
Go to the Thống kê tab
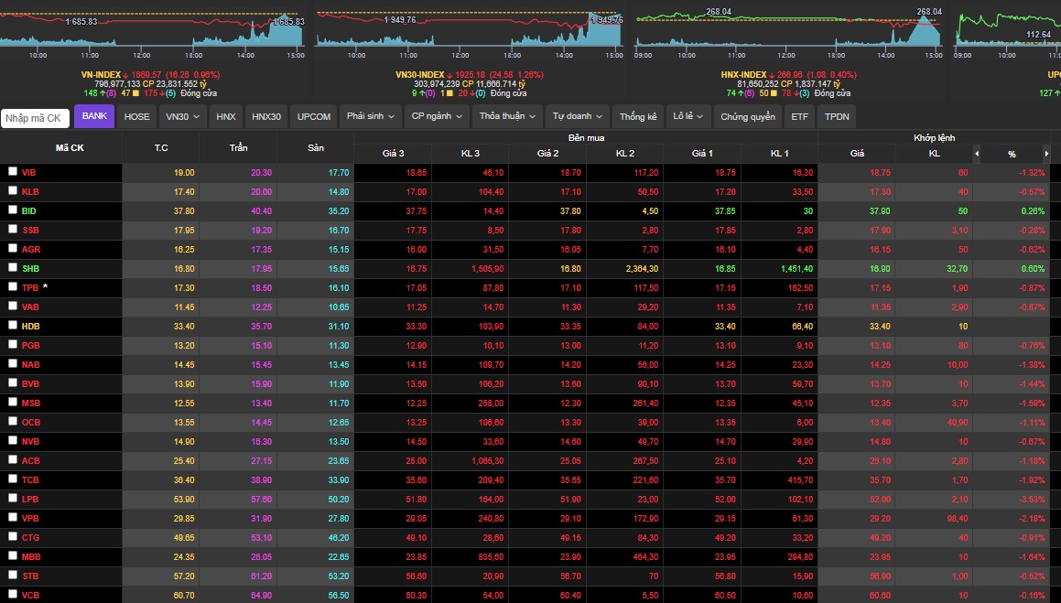pos(638,117)
